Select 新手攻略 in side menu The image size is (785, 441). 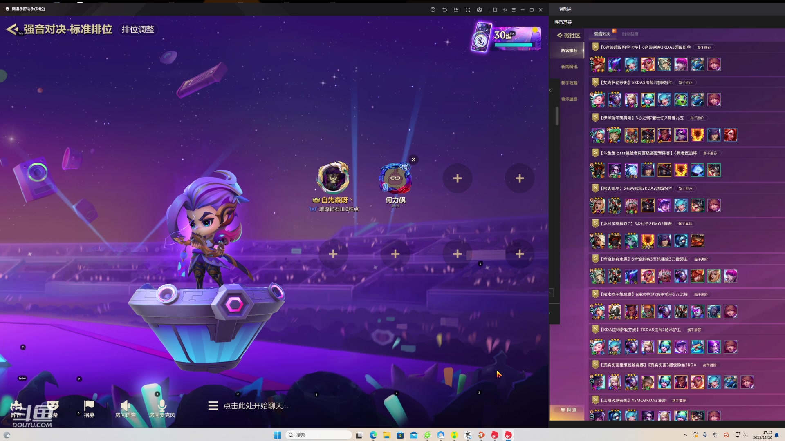pos(569,83)
